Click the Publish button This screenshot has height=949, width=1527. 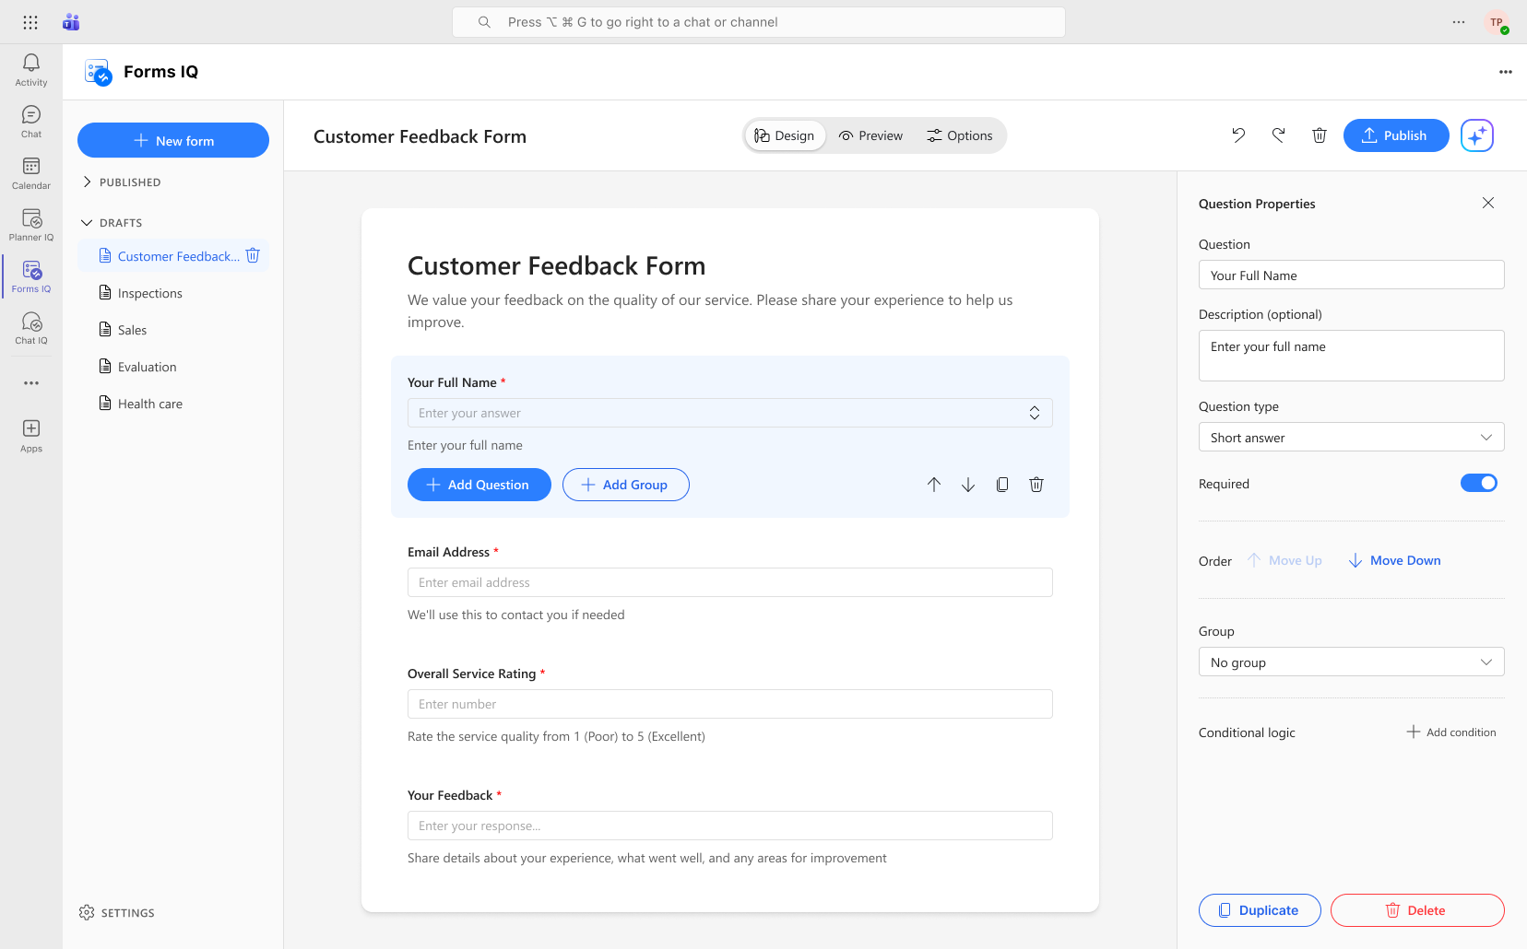coord(1395,135)
